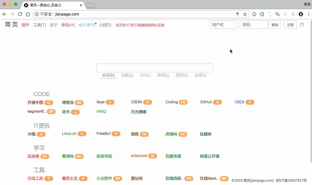Click the browser forward arrow
The width and height of the screenshot is (312, 185).
12,14
